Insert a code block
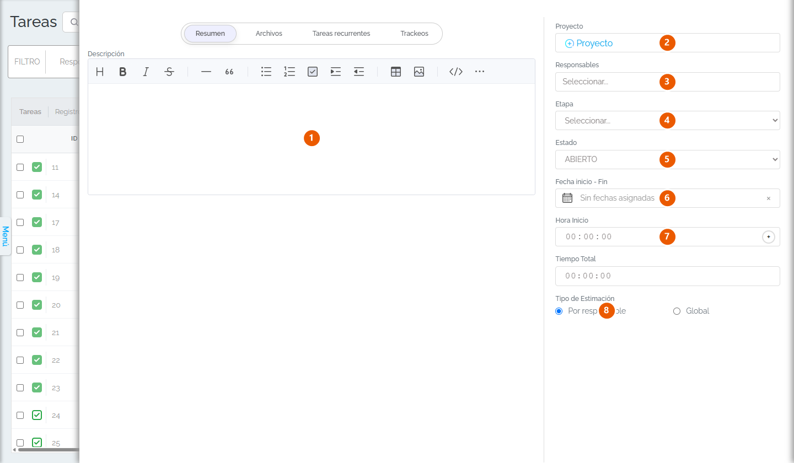794x463 pixels. pyautogui.click(x=456, y=72)
